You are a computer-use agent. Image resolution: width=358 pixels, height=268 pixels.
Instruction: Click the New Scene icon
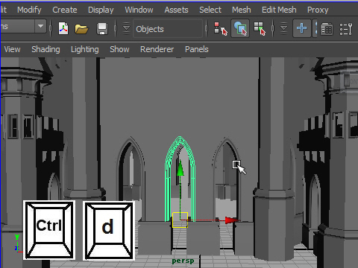point(63,28)
